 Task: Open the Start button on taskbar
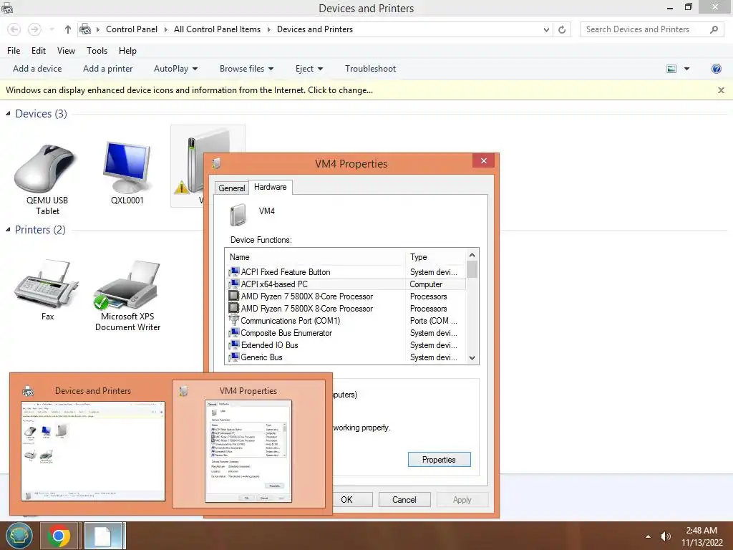tap(19, 536)
